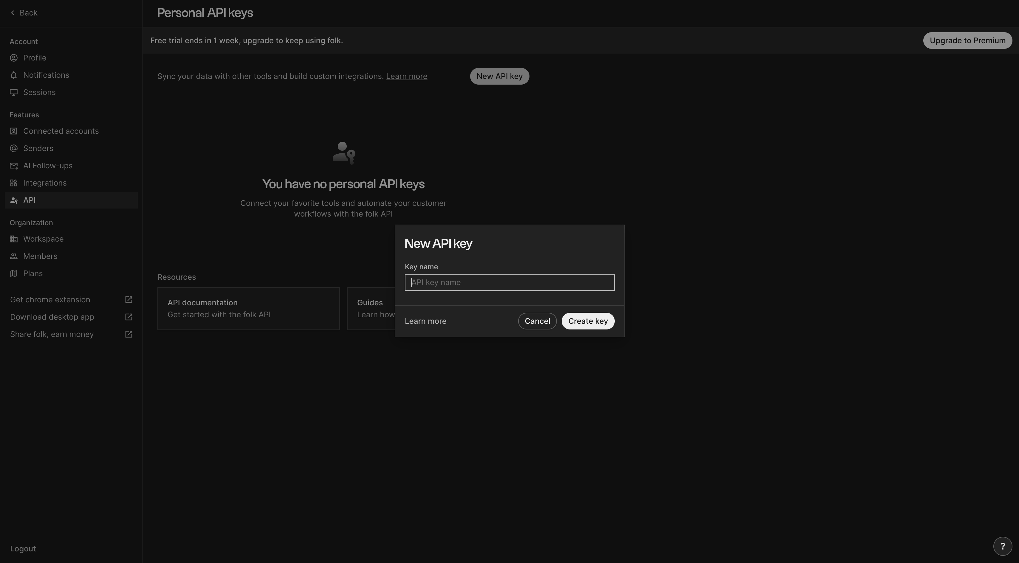This screenshot has width=1019, height=563.
Task: Click the AI Follow-ups envelope icon
Action: pos(14,166)
